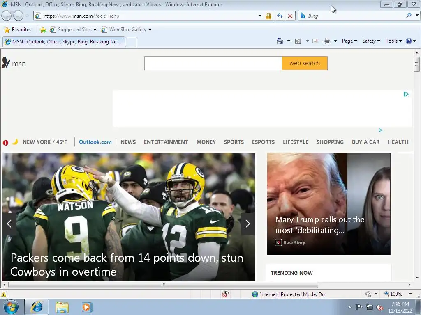Viewport: 421px width, 315px height.
Task: Select the MSN browser tab
Action: pos(64,42)
